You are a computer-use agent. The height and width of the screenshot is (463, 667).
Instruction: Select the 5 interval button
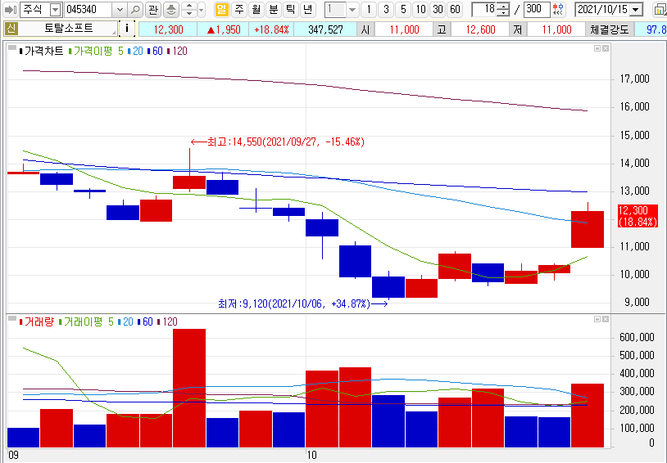click(x=403, y=9)
